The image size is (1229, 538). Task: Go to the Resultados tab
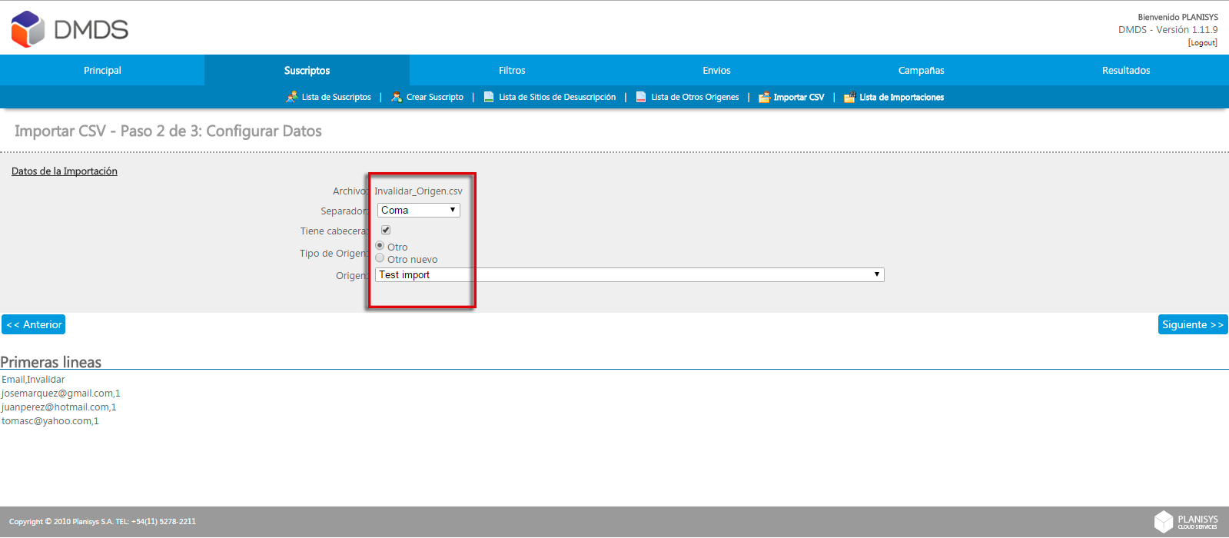pyautogui.click(x=1126, y=70)
